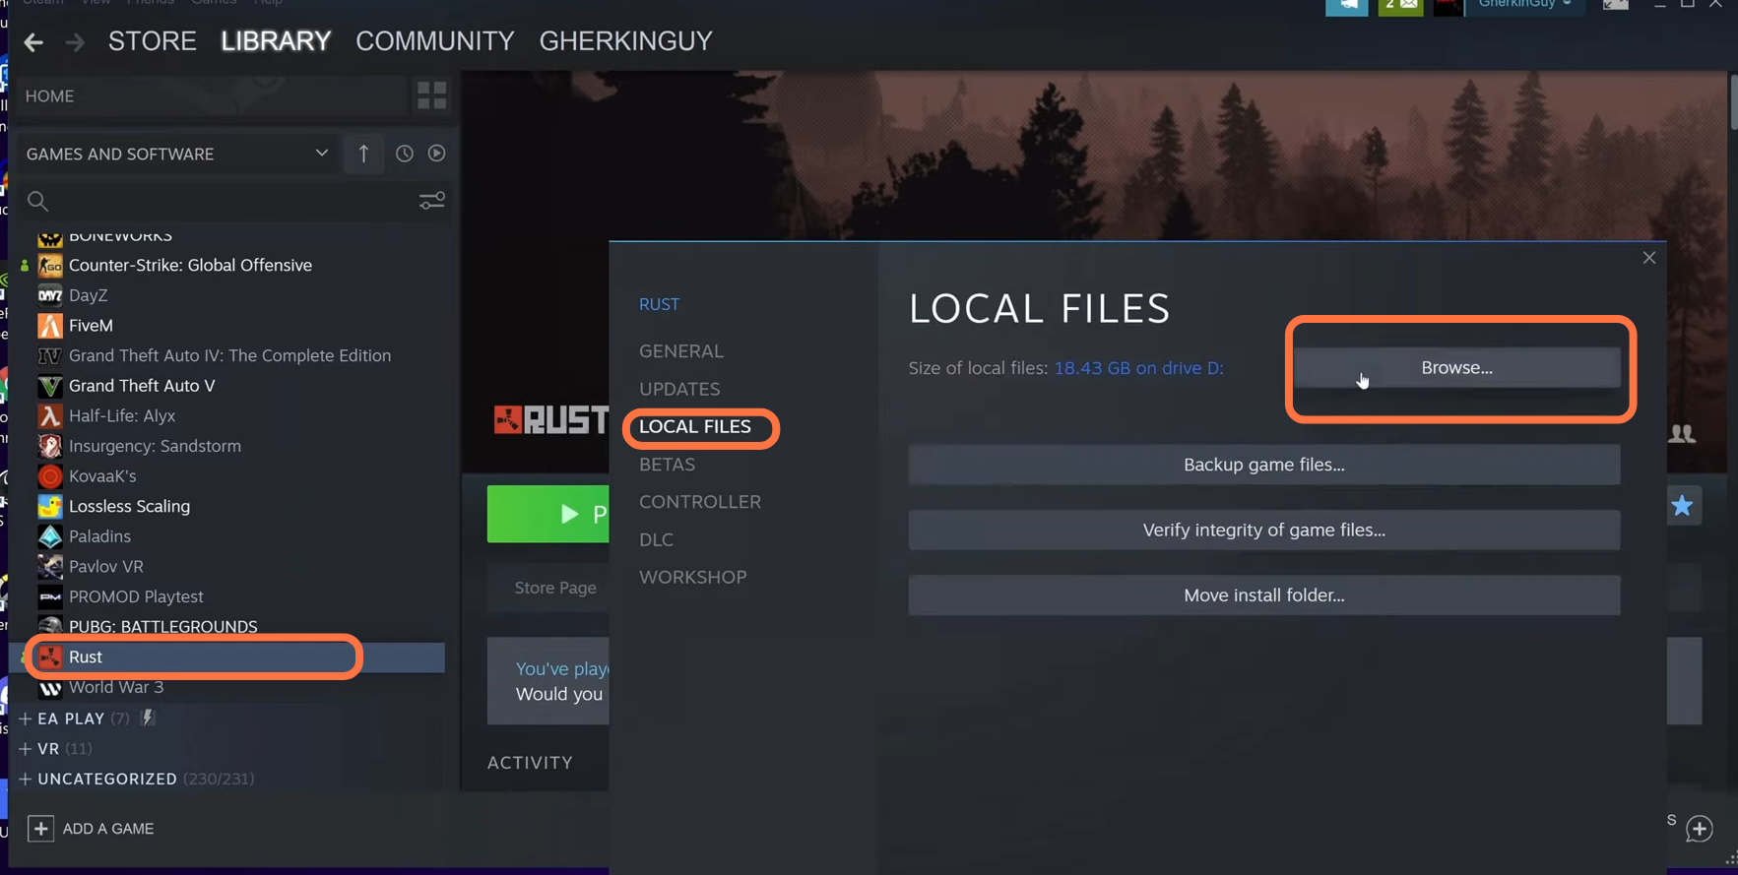Select DLC properties section
1738x875 pixels.
(x=656, y=539)
